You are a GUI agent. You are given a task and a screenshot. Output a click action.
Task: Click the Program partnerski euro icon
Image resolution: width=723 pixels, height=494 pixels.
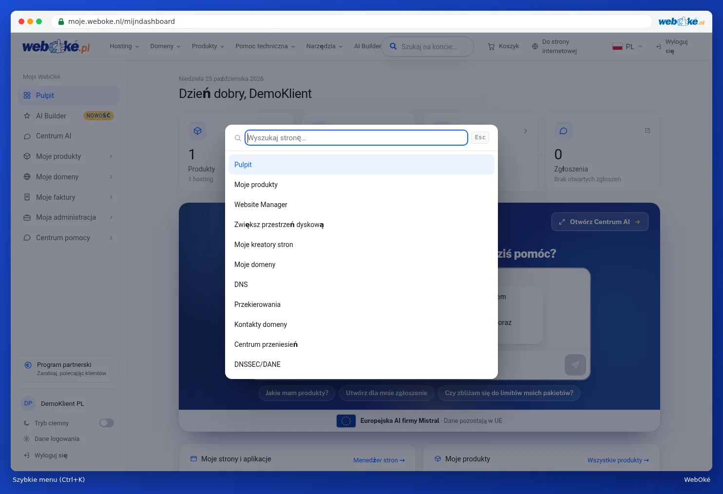28,365
